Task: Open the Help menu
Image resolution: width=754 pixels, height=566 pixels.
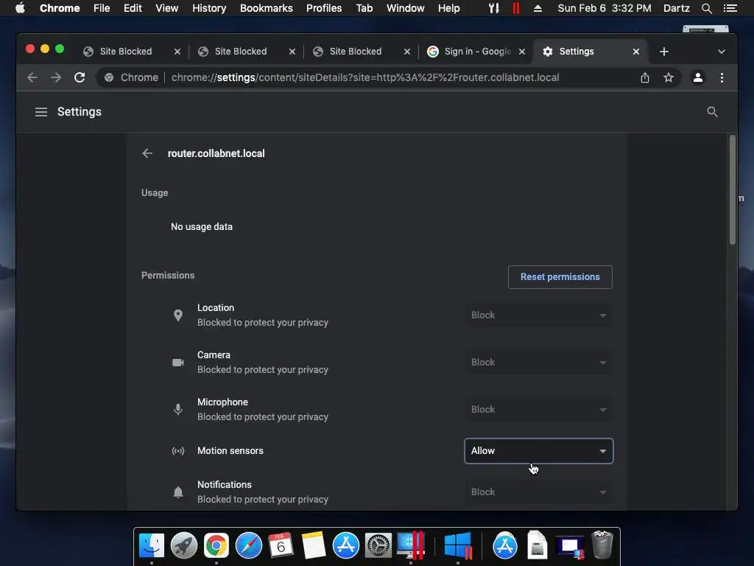Action: pos(448,8)
